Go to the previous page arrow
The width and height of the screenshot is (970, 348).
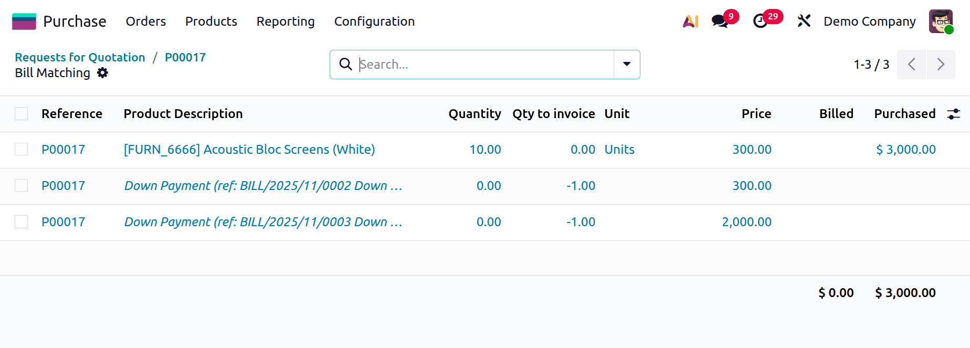[x=912, y=65]
